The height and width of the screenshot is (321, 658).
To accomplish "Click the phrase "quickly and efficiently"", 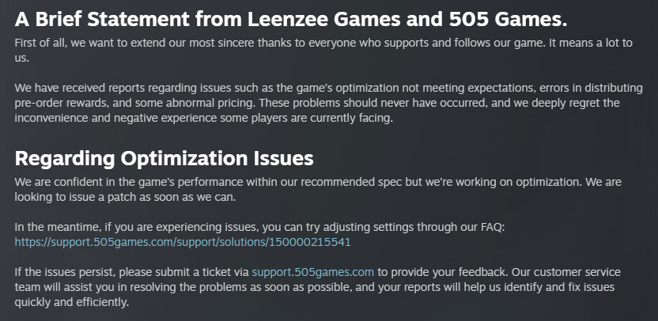I will click(70, 303).
